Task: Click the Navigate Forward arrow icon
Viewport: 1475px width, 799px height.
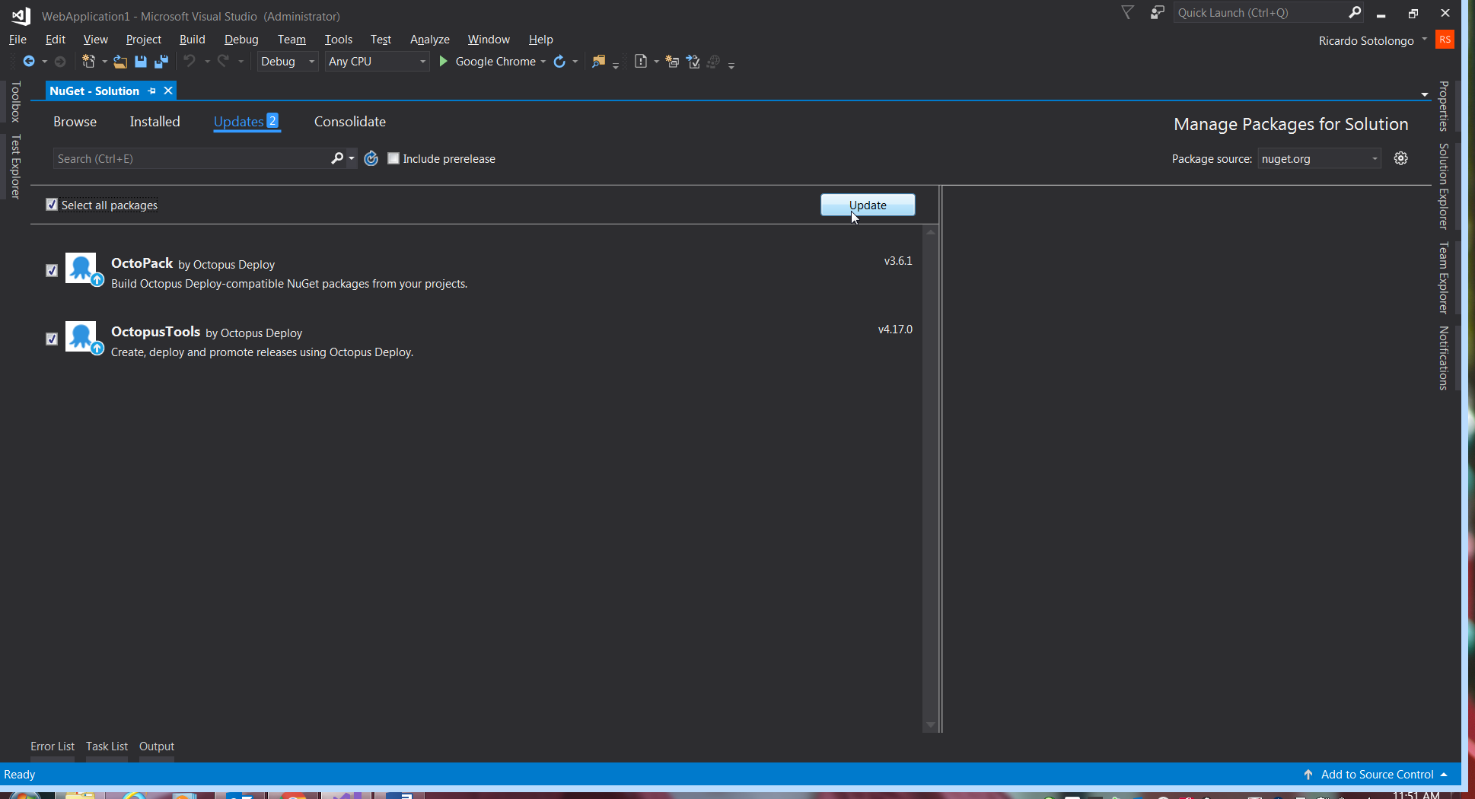Action: 60,62
